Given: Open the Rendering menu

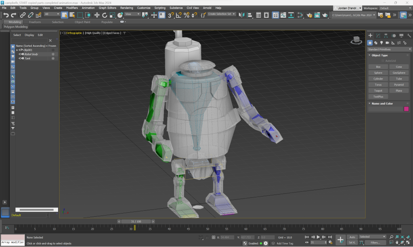Looking at the screenshot, I should 126,8.
